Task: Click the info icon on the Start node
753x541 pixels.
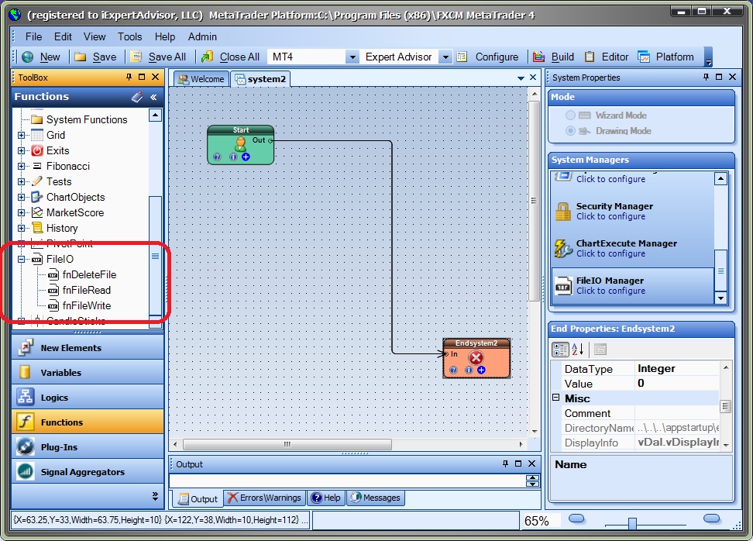Action: click(233, 157)
